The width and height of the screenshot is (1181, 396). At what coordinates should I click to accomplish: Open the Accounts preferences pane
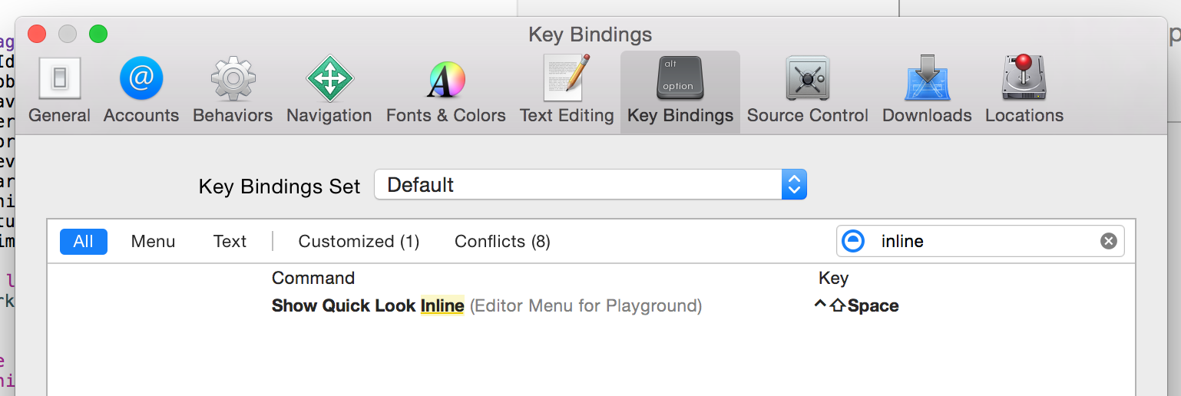pos(141,91)
